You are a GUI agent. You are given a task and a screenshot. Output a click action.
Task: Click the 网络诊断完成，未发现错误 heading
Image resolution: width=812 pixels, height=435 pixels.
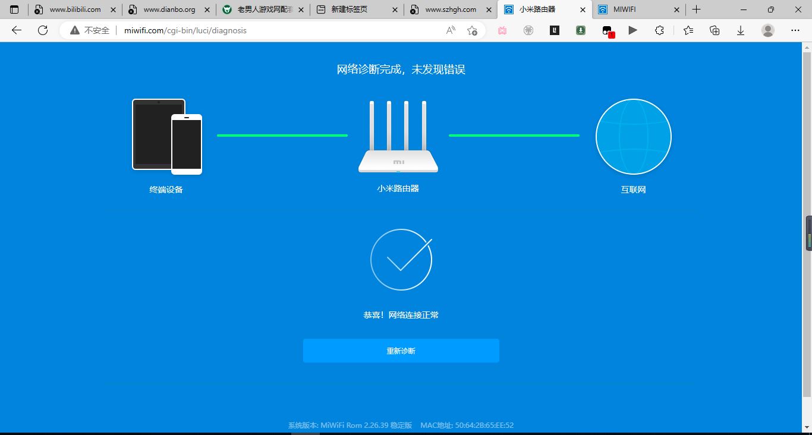pos(401,70)
